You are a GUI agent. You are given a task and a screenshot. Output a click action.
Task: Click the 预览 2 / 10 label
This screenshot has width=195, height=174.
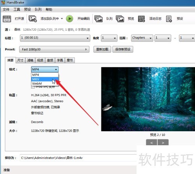pyautogui.click(x=158, y=135)
